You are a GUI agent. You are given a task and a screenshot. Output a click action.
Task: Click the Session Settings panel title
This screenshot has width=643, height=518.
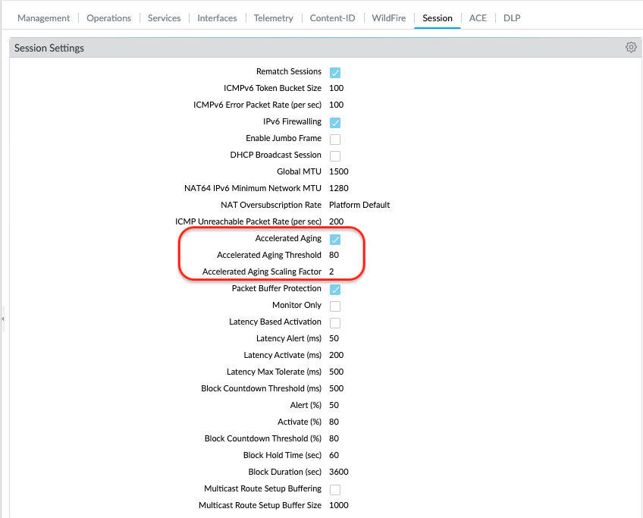pyautogui.click(x=49, y=48)
